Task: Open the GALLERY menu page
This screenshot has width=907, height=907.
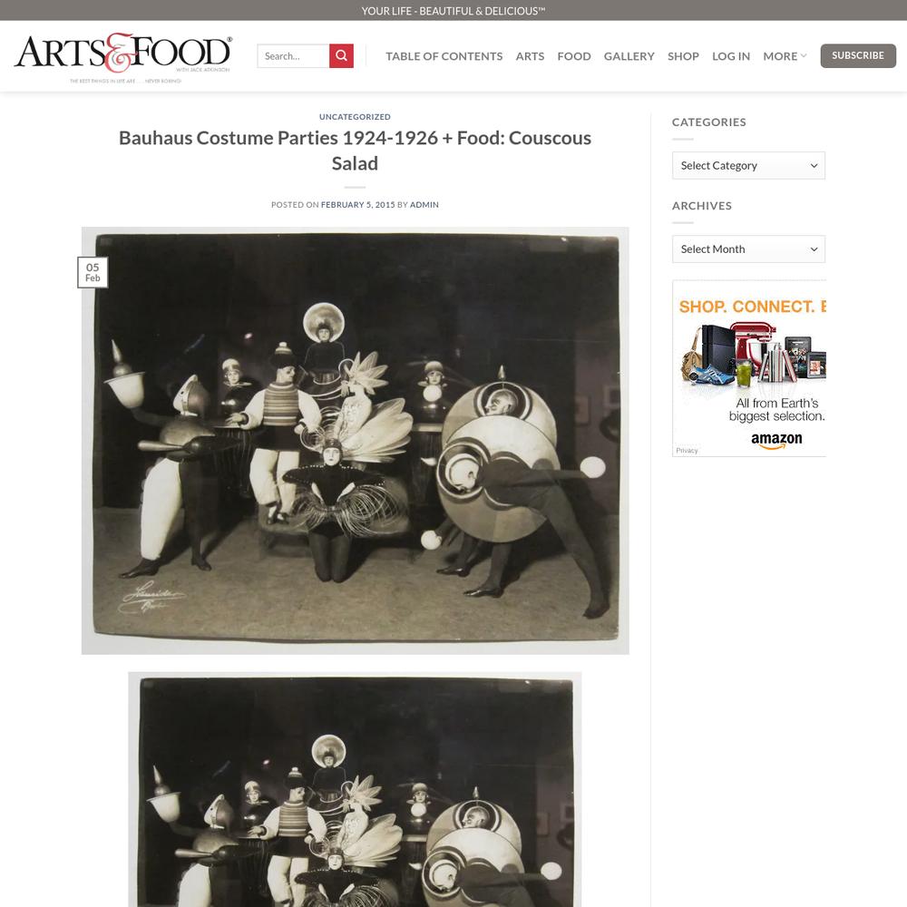Action: click(629, 56)
